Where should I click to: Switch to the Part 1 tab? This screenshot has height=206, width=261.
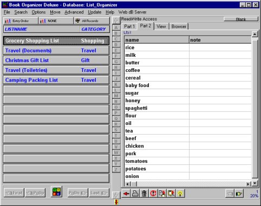(129, 26)
